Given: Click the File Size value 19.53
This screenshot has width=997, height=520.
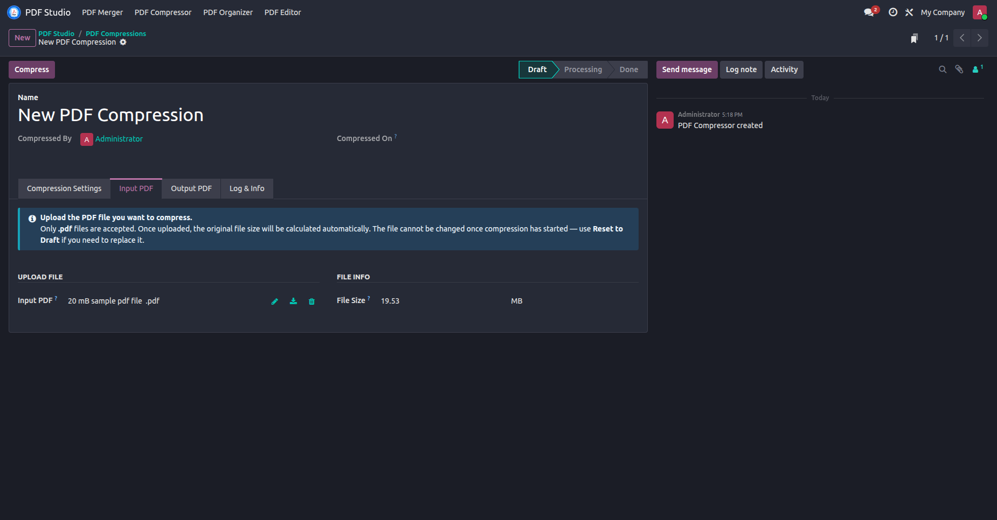Looking at the screenshot, I should (390, 301).
